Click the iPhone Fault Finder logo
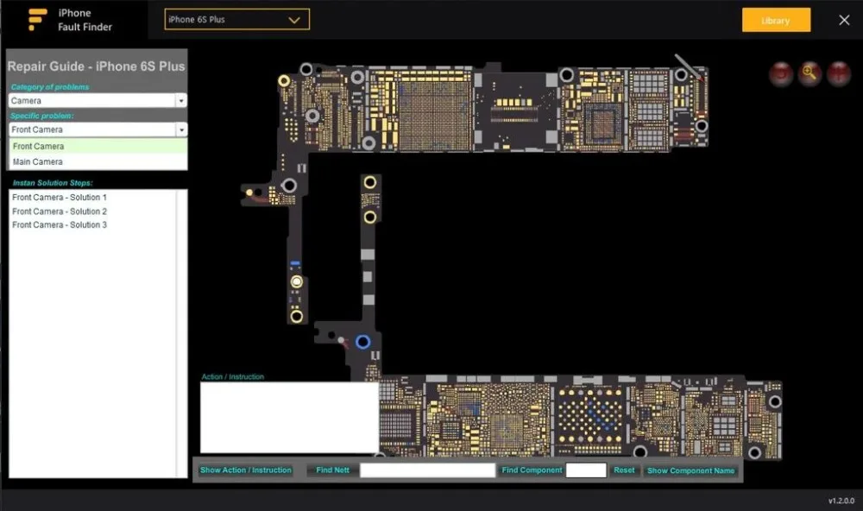 point(38,19)
